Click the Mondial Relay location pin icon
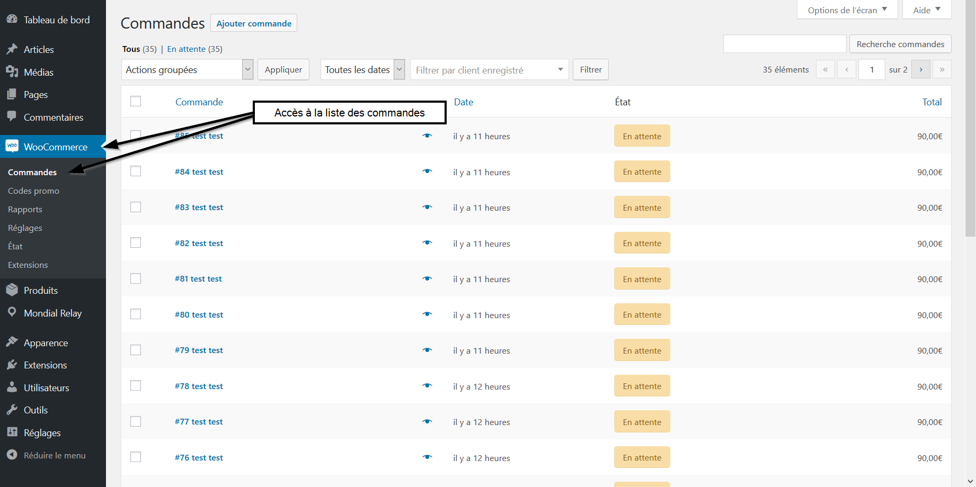The width and height of the screenshot is (976, 487). (x=12, y=312)
